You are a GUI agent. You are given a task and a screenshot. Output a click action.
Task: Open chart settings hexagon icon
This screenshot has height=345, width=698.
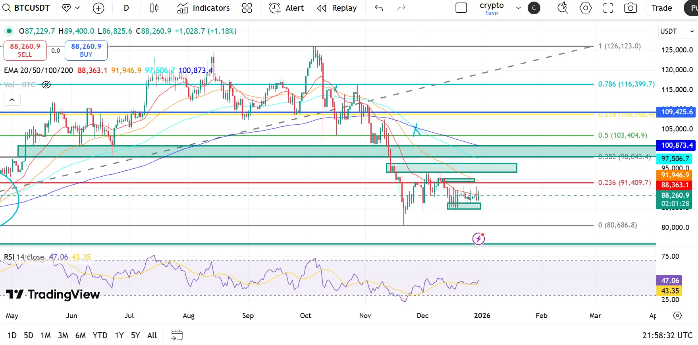[x=586, y=8]
